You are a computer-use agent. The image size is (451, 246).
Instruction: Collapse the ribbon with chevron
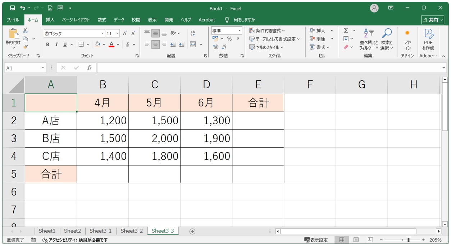tap(443, 56)
